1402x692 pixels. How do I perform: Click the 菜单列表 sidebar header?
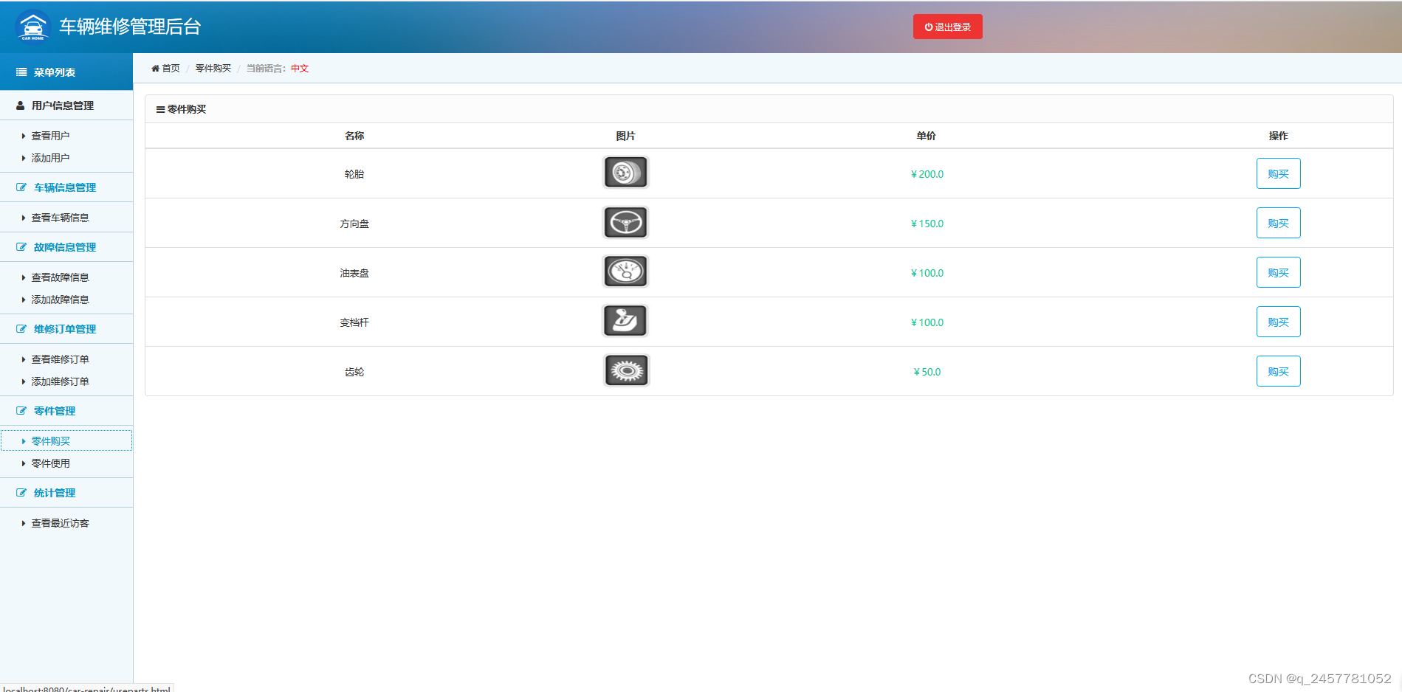66,72
